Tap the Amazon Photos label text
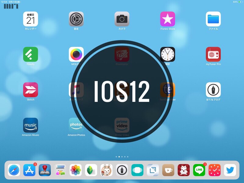The image size is (244, 183). (x=76, y=135)
